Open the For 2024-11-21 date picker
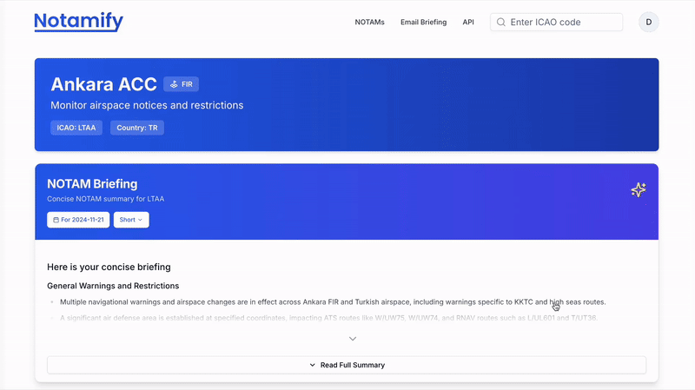 tap(78, 220)
